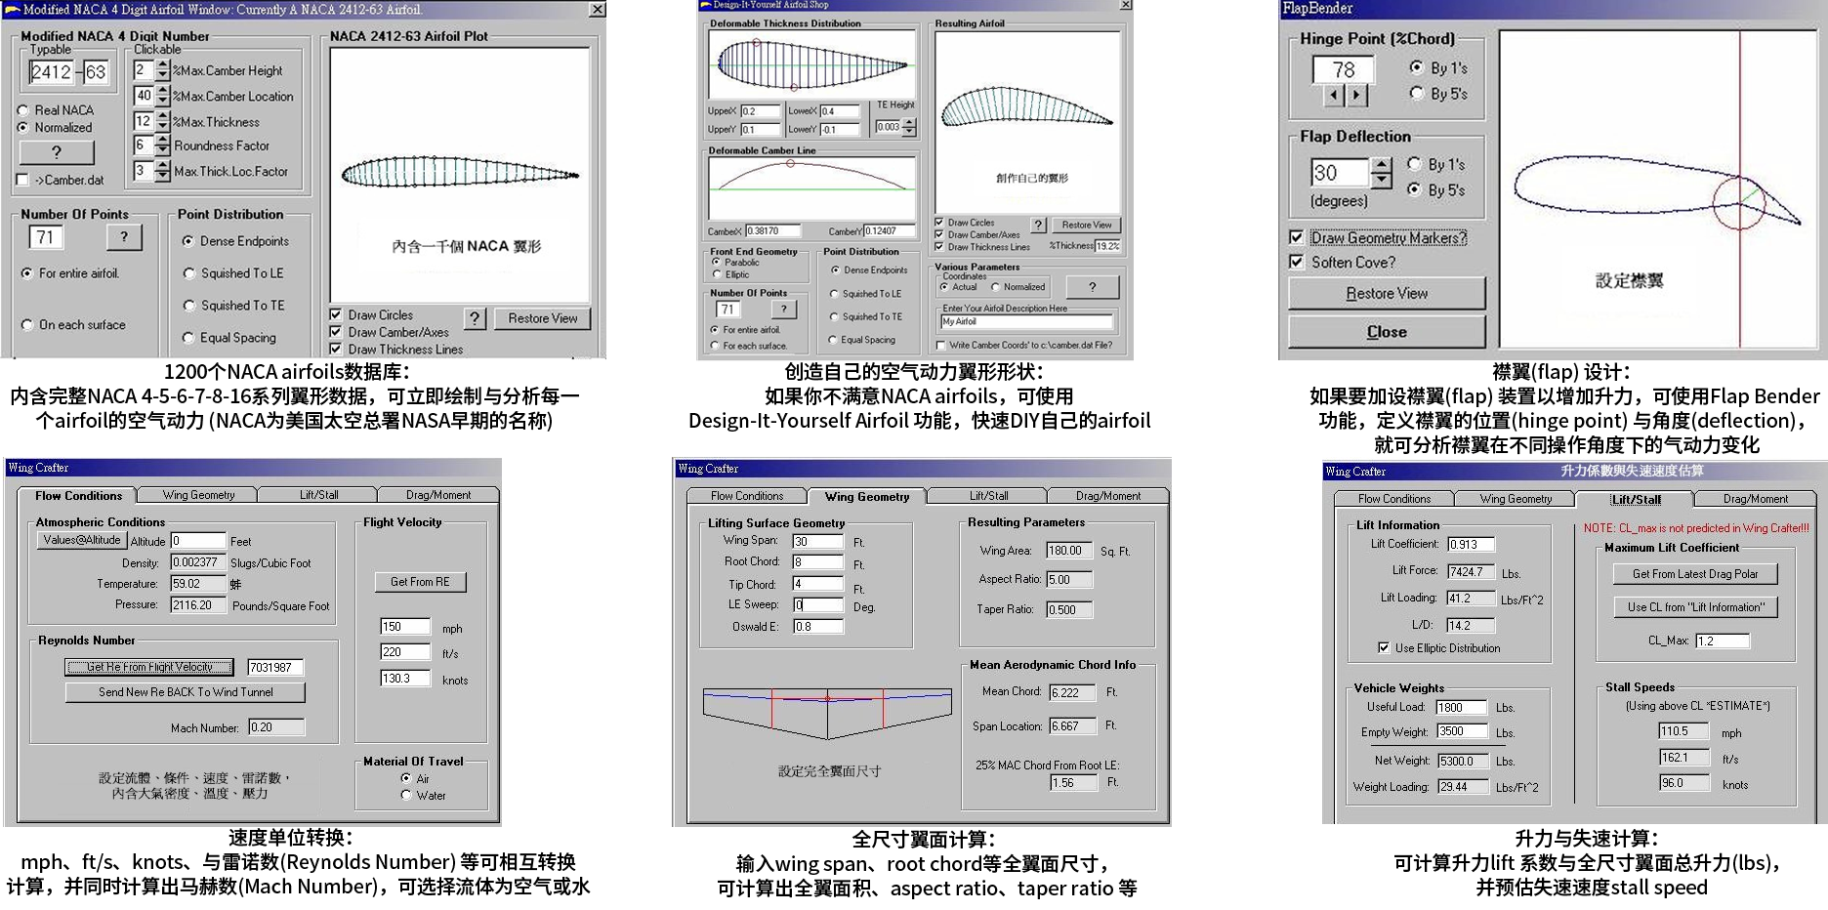
Task: Toggle the Draw Geometry Markers checkbox
Action: [x=1296, y=237]
